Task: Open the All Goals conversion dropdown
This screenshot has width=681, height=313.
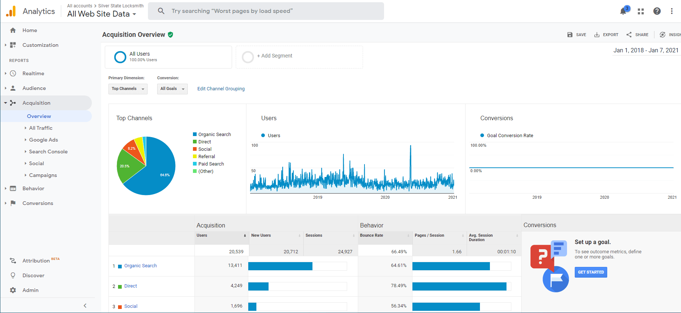Action: (x=172, y=89)
